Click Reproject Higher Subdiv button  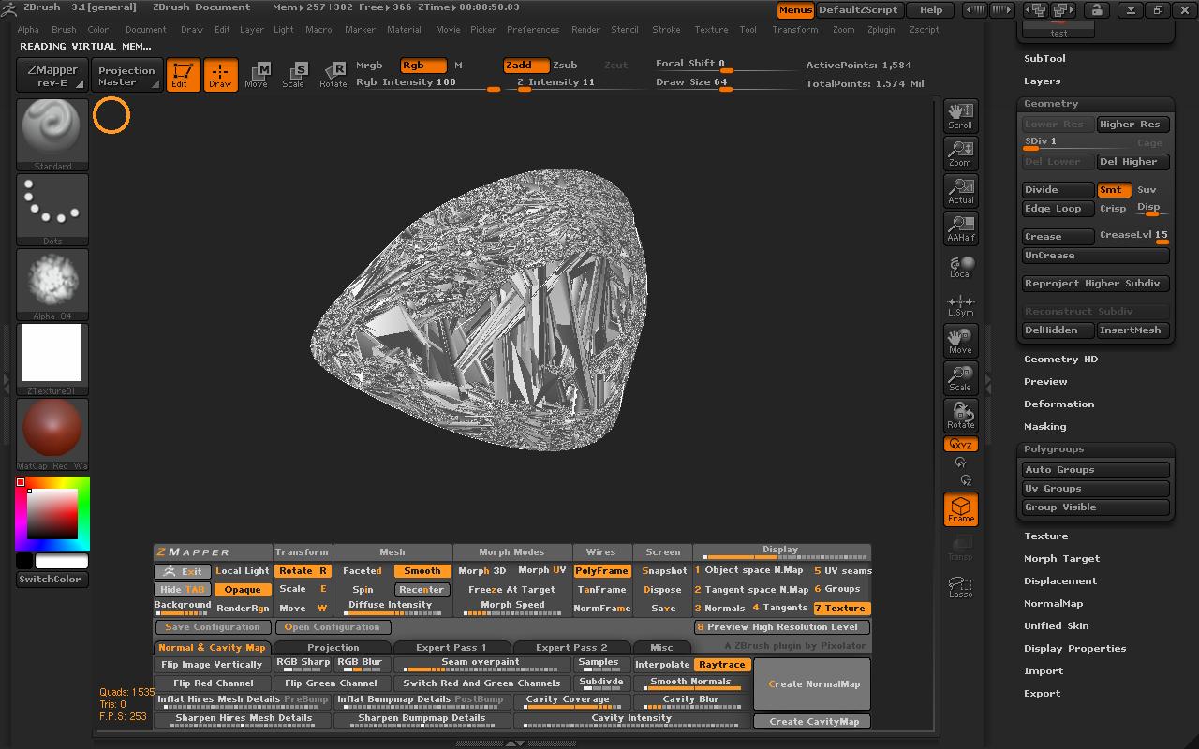[x=1096, y=284]
